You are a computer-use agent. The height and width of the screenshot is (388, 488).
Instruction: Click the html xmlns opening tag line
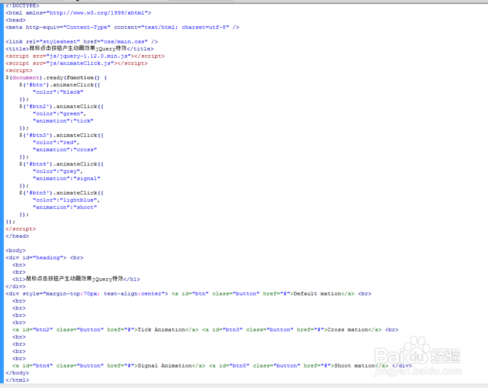tap(79, 13)
